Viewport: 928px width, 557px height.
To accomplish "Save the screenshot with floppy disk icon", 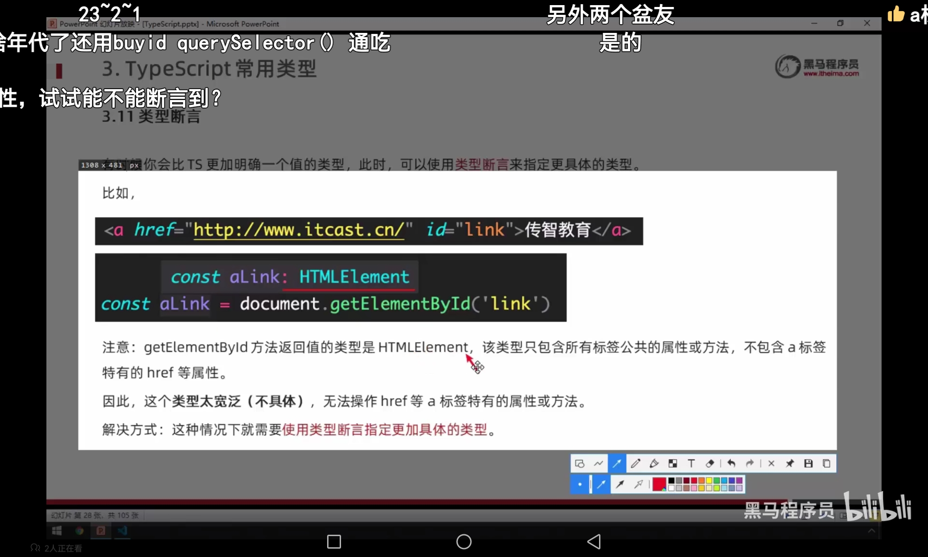I will (x=808, y=463).
